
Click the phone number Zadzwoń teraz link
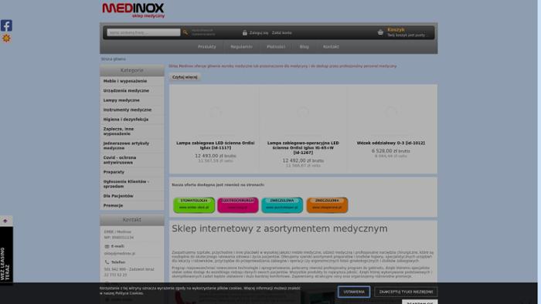(129, 269)
